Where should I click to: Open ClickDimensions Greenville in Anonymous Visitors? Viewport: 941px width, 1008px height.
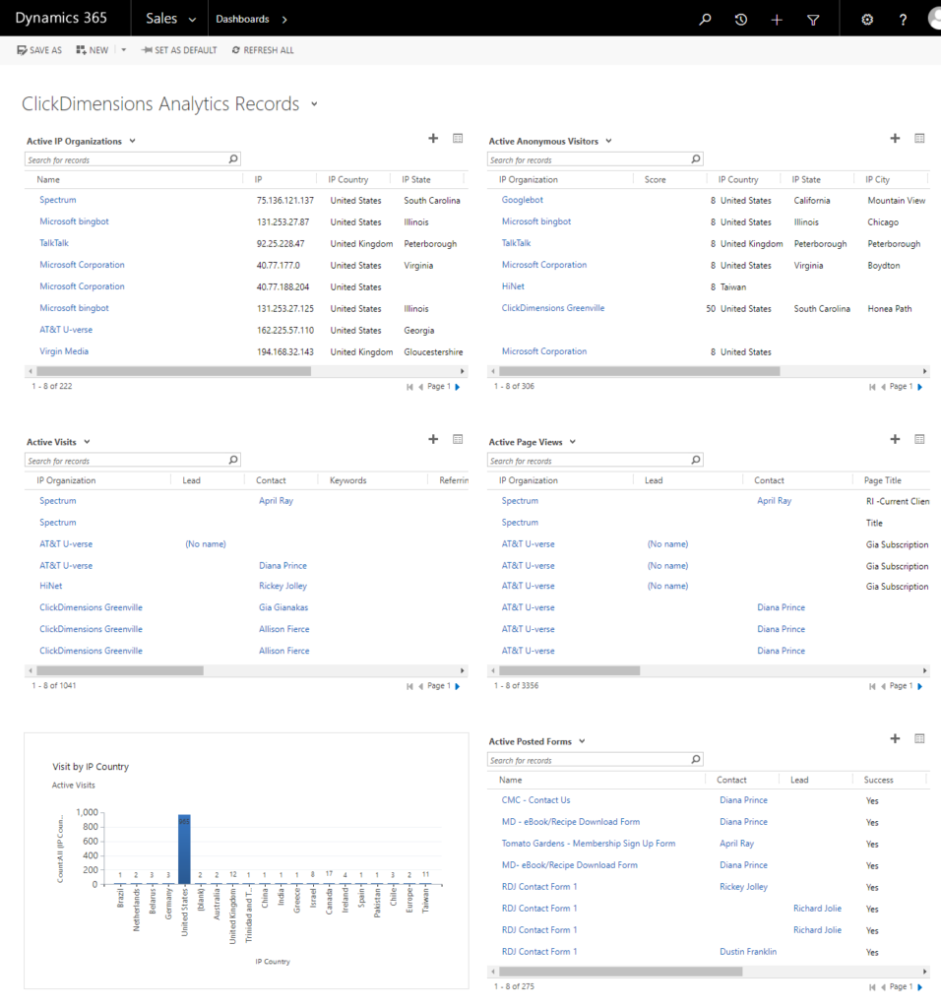point(553,308)
